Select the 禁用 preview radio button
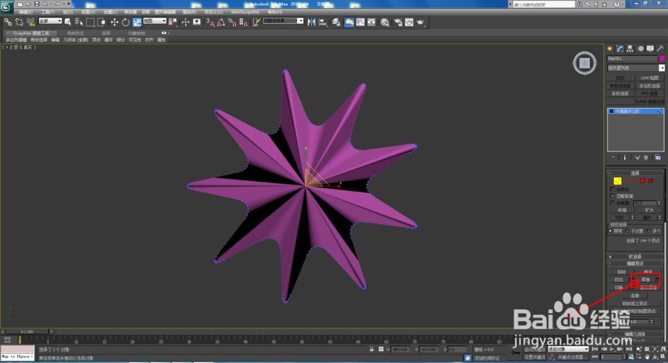668x363 pixels. point(611,231)
